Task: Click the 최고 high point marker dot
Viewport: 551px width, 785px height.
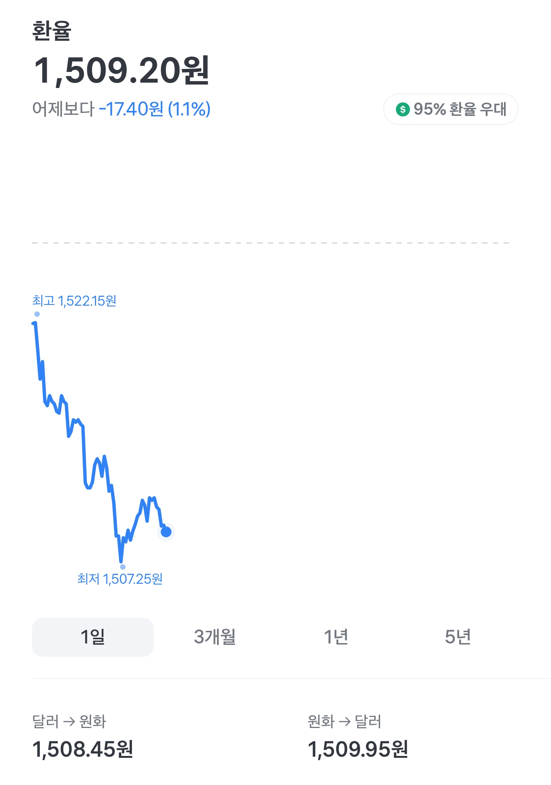Action: click(37, 314)
